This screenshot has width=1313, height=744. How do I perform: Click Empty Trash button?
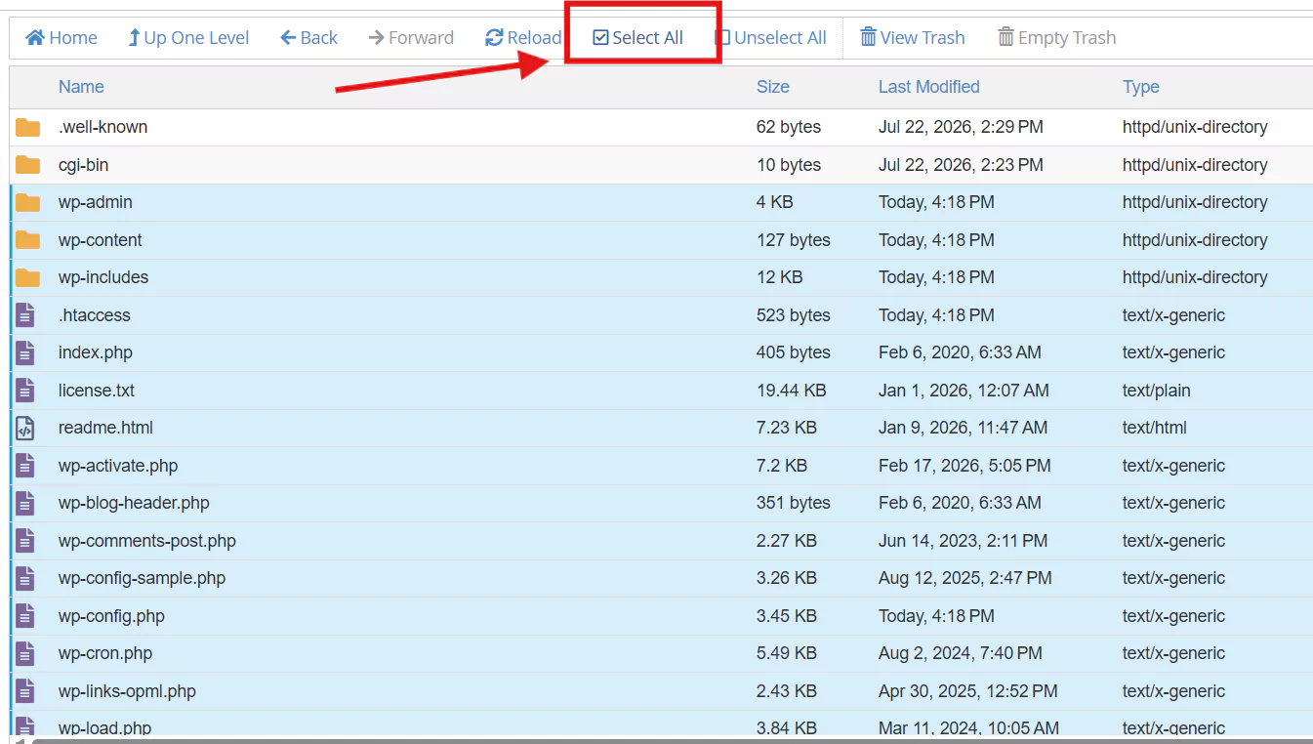click(x=1057, y=38)
